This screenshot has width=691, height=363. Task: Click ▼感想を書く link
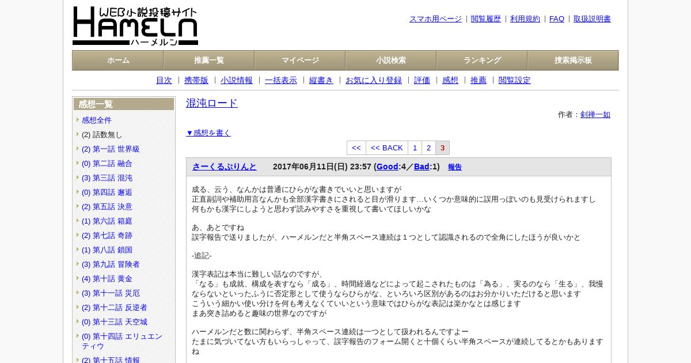[208, 133]
